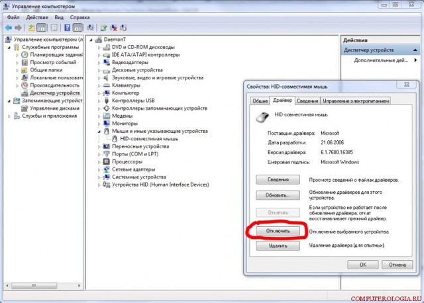
Task: Collapse the Служебные программы tree node
Action: tap(9, 48)
